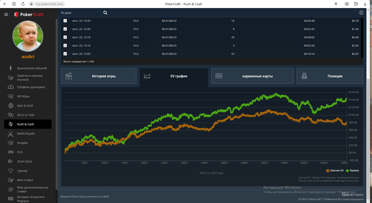Image resolution: width=372 pixels, height=203 pixels.
Task: Click the hand ID search magnifier icon
Action: click(x=105, y=13)
